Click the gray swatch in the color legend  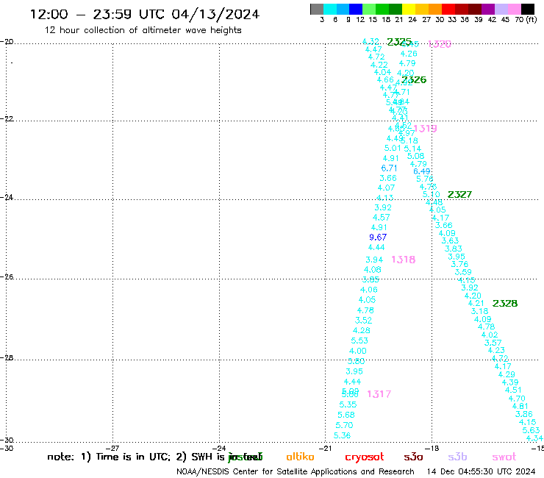(317, 9)
